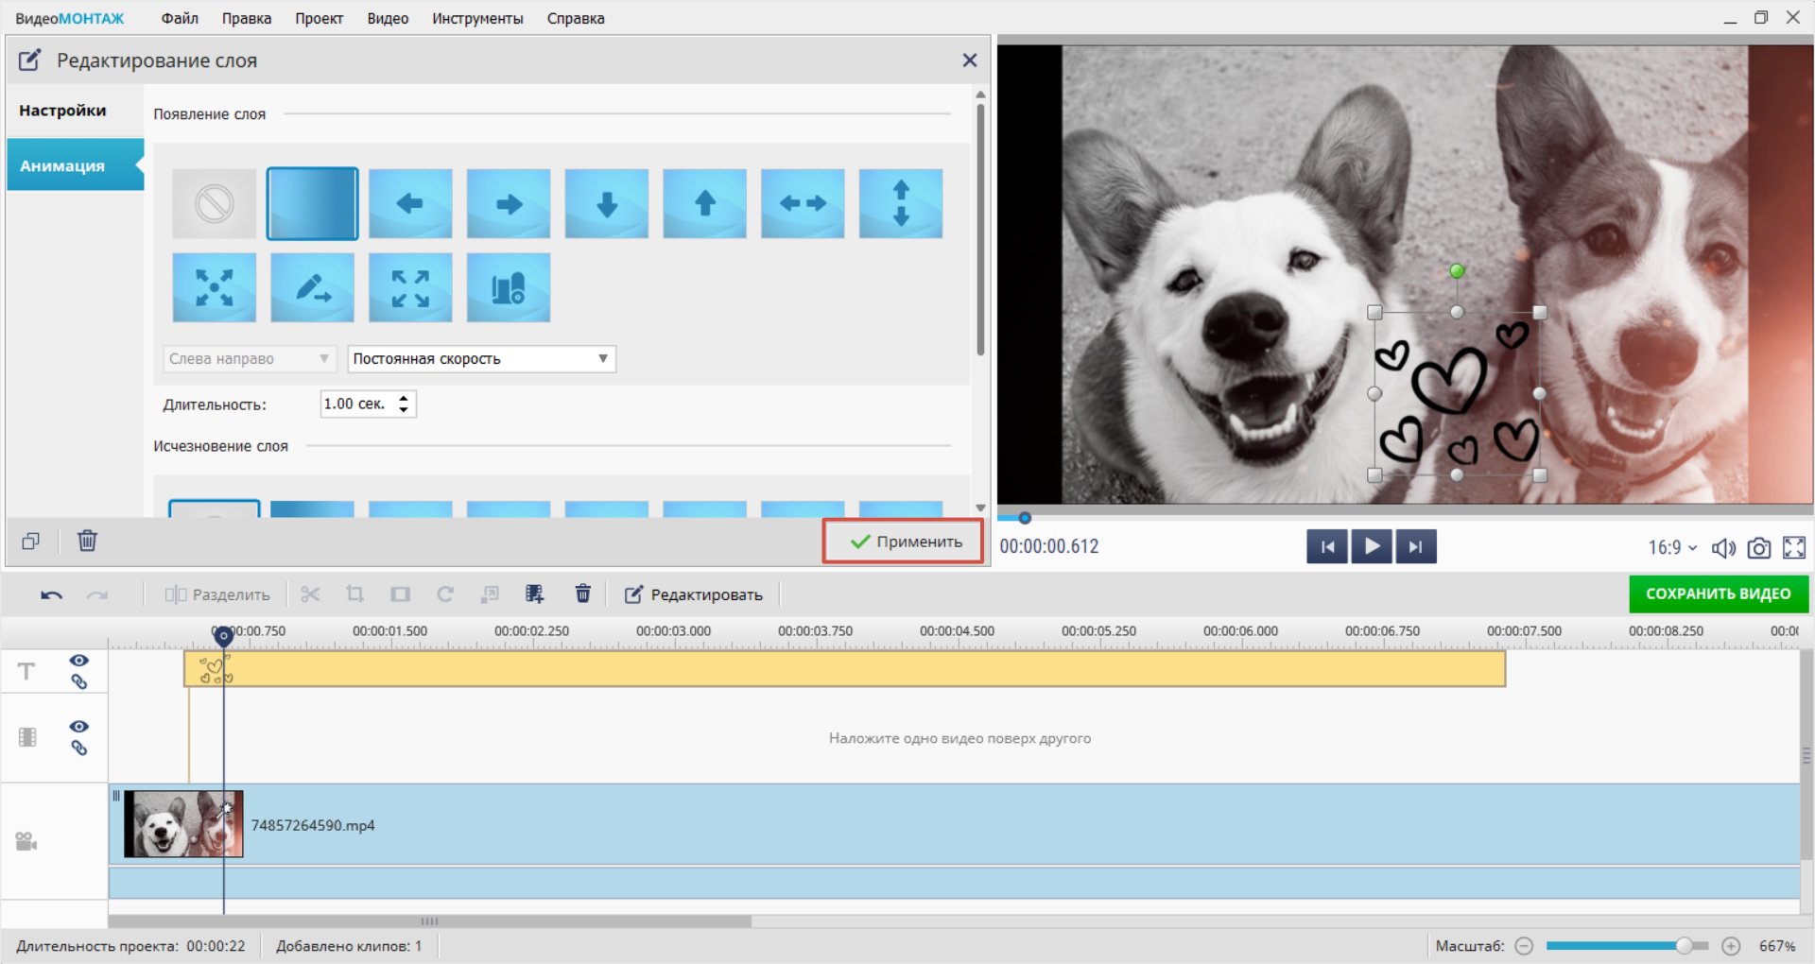This screenshot has width=1815, height=964.
Task: Choose the no-animation option for layer appearance
Action: pos(215,203)
